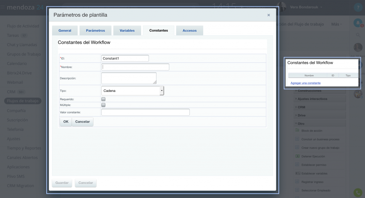Screen dimensions: 365x198
Task: Open the Tipo dropdown showing Cadena
Action: tap(133, 91)
